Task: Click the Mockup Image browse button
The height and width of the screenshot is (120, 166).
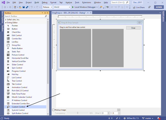Action: coord(119,110)
